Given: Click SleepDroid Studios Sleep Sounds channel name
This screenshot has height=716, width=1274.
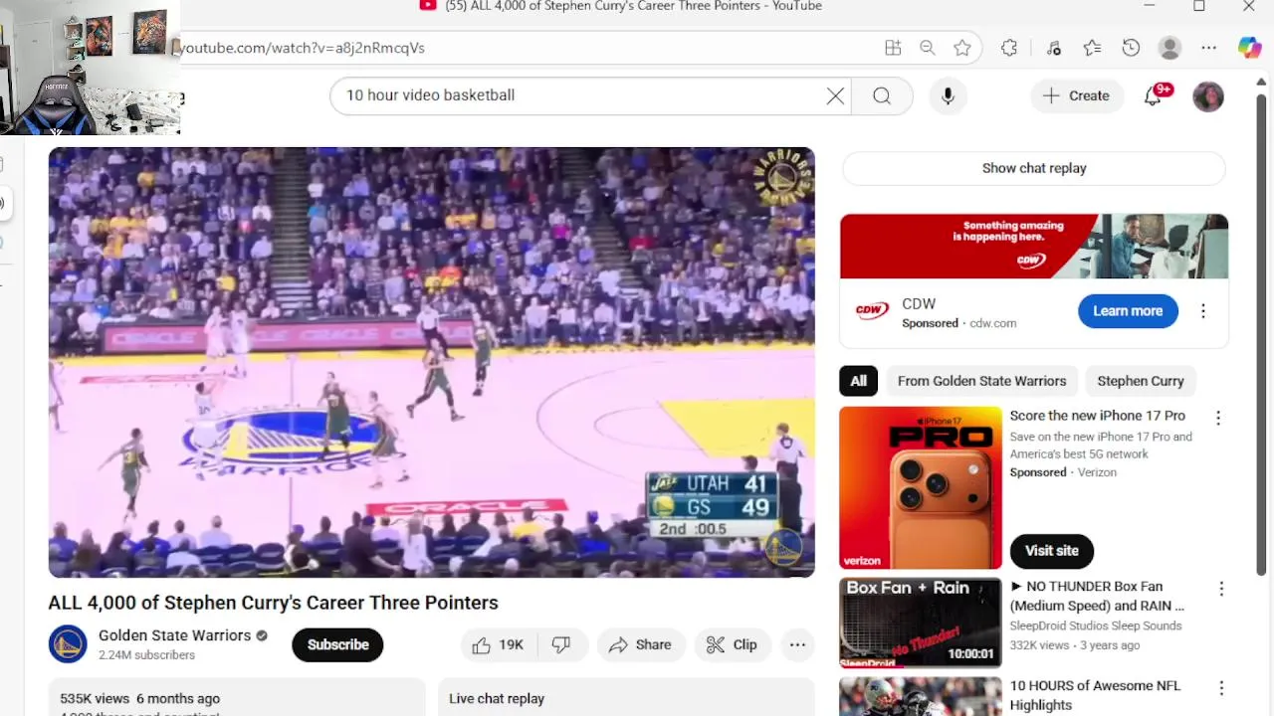Looking at the screenshot, I should 1096,626.
